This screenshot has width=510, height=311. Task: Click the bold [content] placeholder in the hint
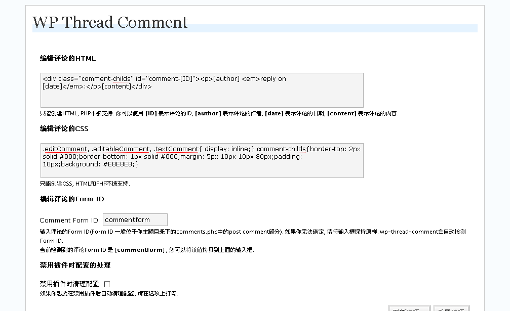pyautogui.click(x=341, y=113)
